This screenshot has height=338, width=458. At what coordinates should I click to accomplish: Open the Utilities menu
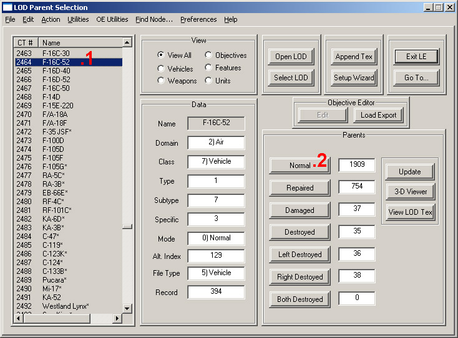pyautogui.click(x=78, y=19)
